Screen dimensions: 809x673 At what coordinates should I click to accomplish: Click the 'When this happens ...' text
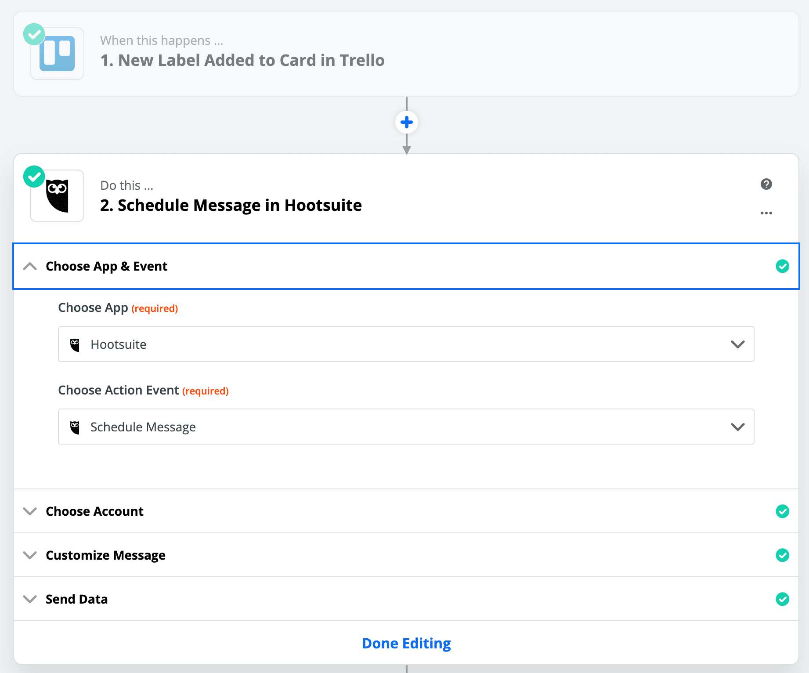coord(162,40)
